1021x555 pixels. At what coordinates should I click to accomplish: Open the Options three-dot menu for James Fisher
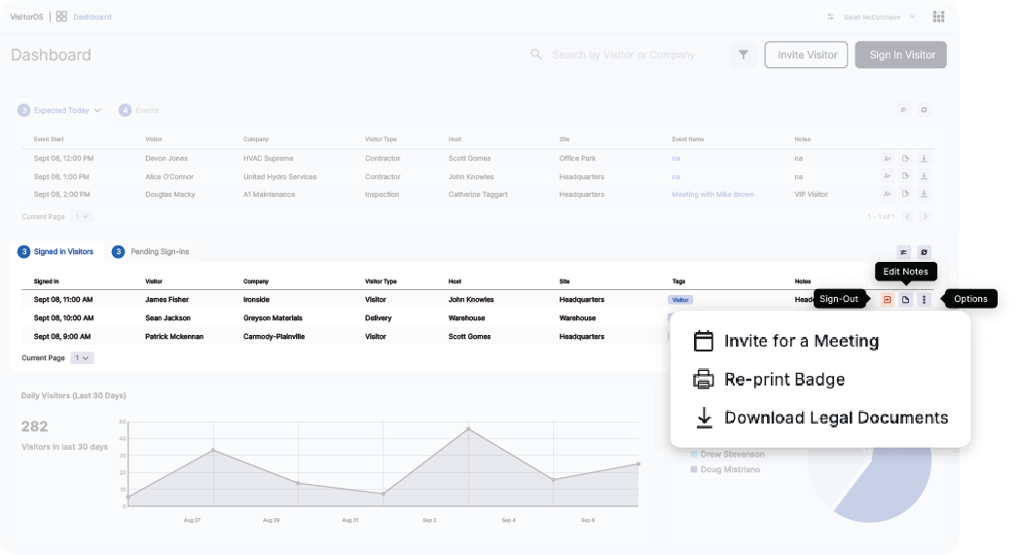pos(924,300)
